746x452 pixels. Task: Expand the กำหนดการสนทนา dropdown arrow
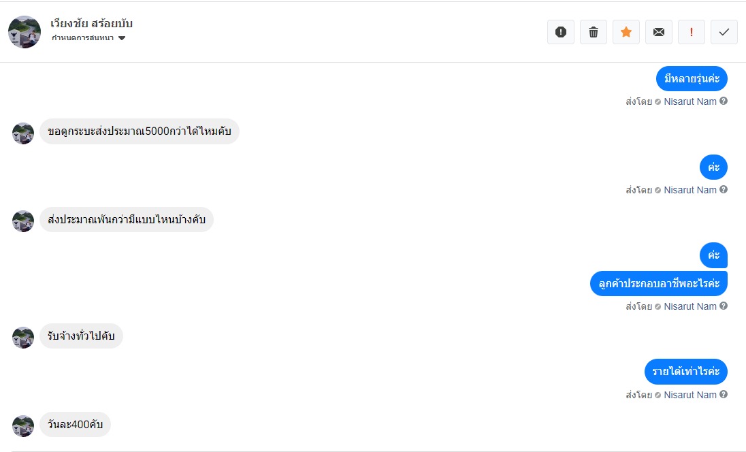pyautogui.click(x=122, y=38)
